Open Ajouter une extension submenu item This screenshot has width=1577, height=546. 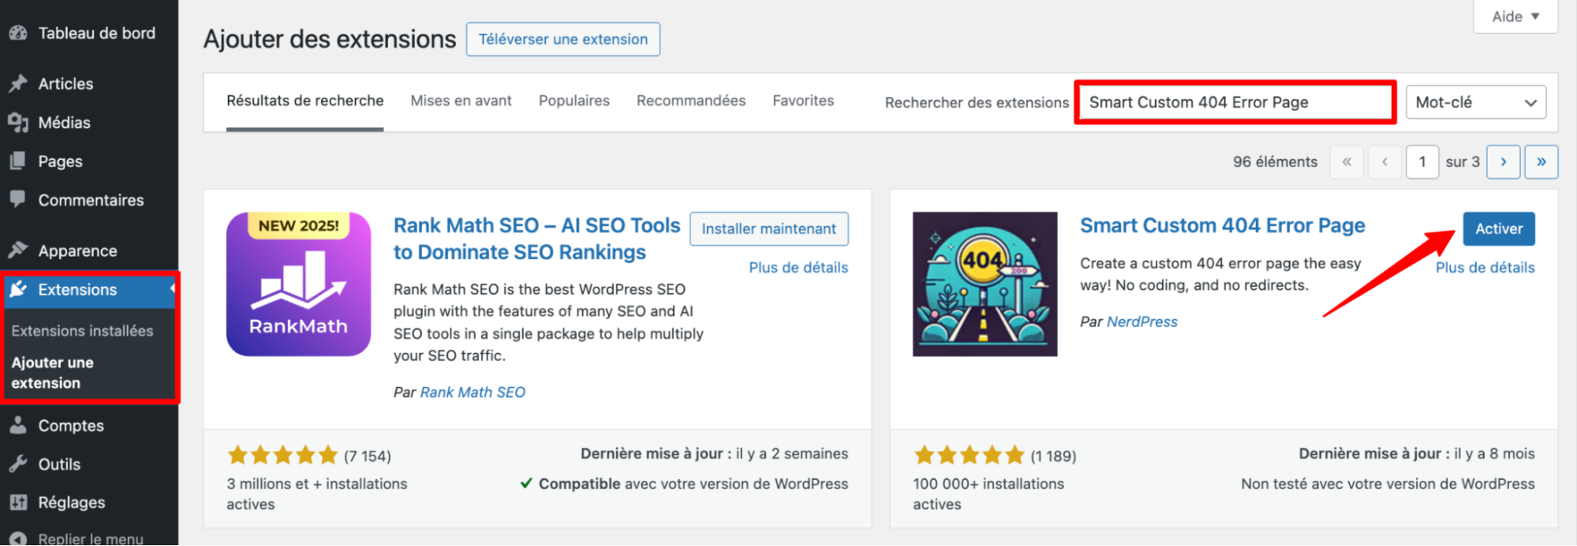coord(52,373)
